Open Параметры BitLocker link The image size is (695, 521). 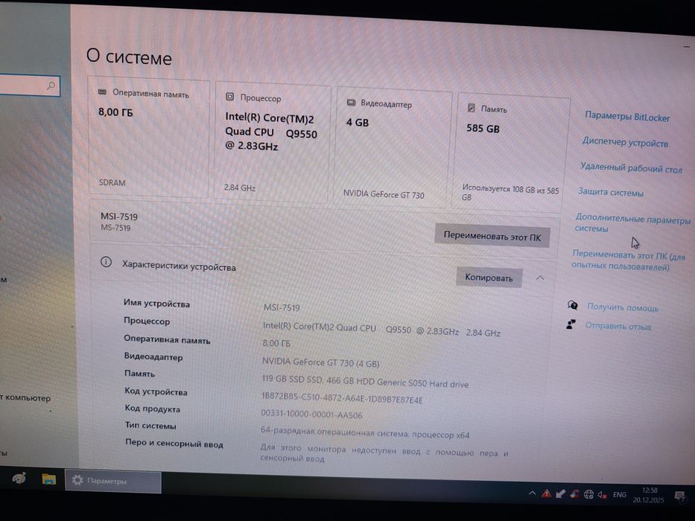click(x=627, y=117)
